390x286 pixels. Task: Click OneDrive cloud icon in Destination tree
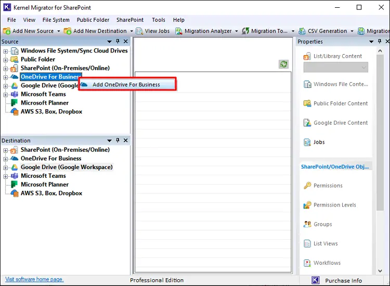click(15, 159)
